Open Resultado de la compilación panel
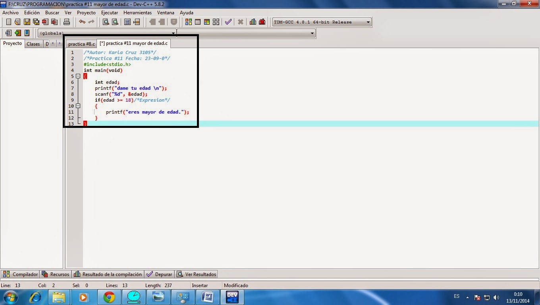Viewport: 540px width, 305px height. [108, 274]
